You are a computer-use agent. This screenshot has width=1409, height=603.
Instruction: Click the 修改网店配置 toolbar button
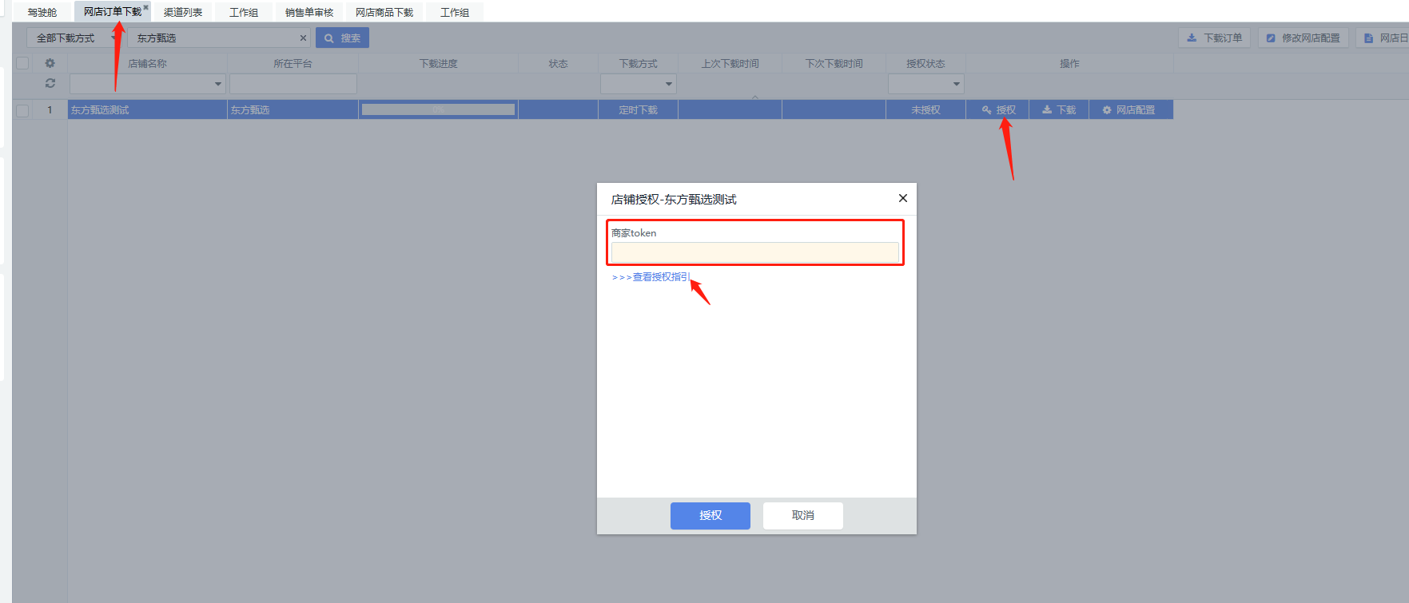click(x=1303, y=38)
